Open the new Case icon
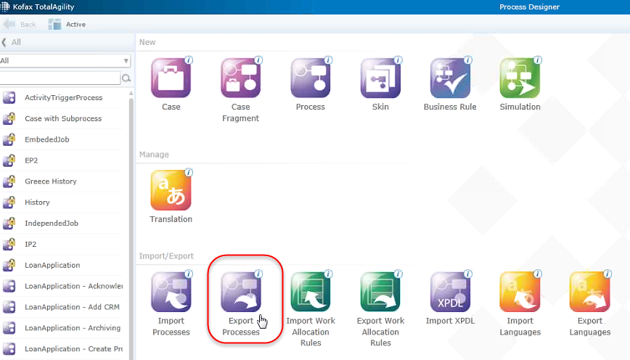Viewport: 630px width, 360px height. (171, 78)
